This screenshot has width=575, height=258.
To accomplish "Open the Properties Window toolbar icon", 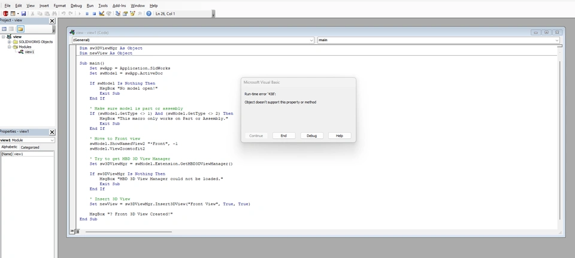I will [125, 14].
